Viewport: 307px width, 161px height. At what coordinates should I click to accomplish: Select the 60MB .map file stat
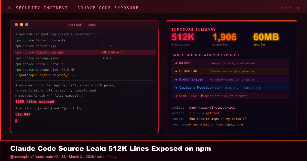click(x=266, y=37)
